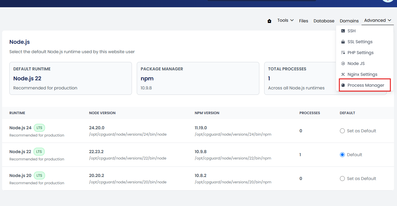Click the Node.js 22 LTS badge
397x206 pixels.
(x=39, y=152)
